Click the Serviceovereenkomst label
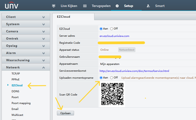 [73, 71]
